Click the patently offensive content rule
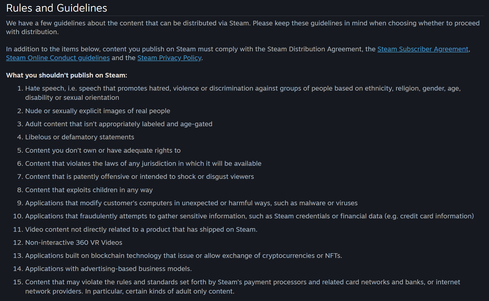Screen dimensions: 489x301 (139, 177)
